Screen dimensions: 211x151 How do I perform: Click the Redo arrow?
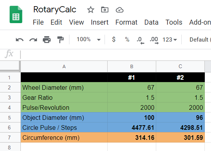[33, 40]
